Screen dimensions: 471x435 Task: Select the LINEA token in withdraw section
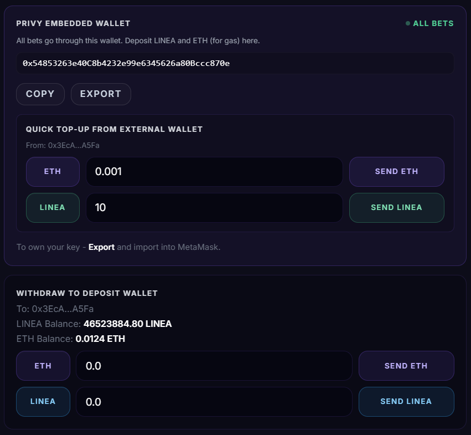43,402
